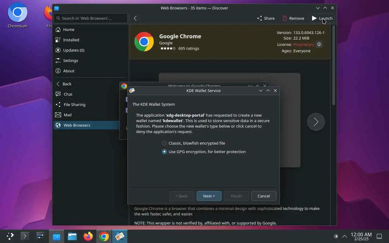
Task: Share the Google Chrome app page
Action: (266, 18)
